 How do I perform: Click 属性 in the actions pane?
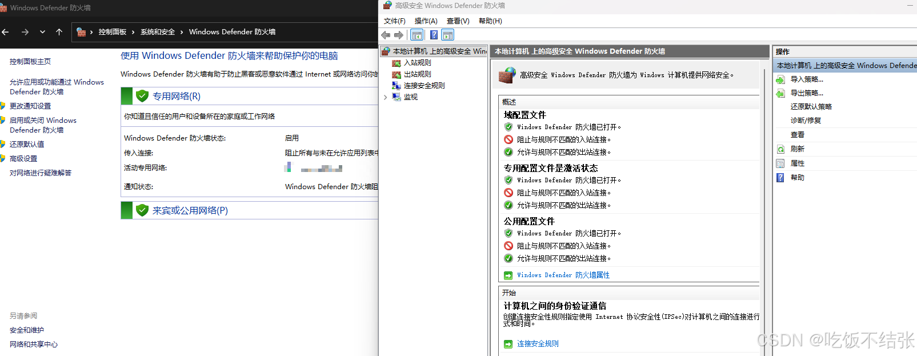(798, 163)
